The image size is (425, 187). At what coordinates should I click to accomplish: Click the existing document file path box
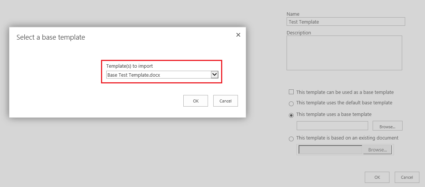[330, 150]
